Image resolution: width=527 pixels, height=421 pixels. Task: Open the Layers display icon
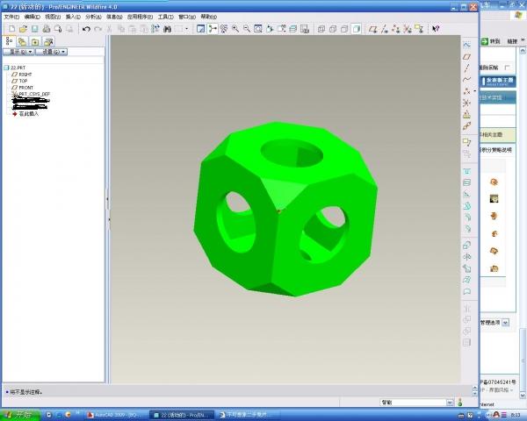point(293,29)
